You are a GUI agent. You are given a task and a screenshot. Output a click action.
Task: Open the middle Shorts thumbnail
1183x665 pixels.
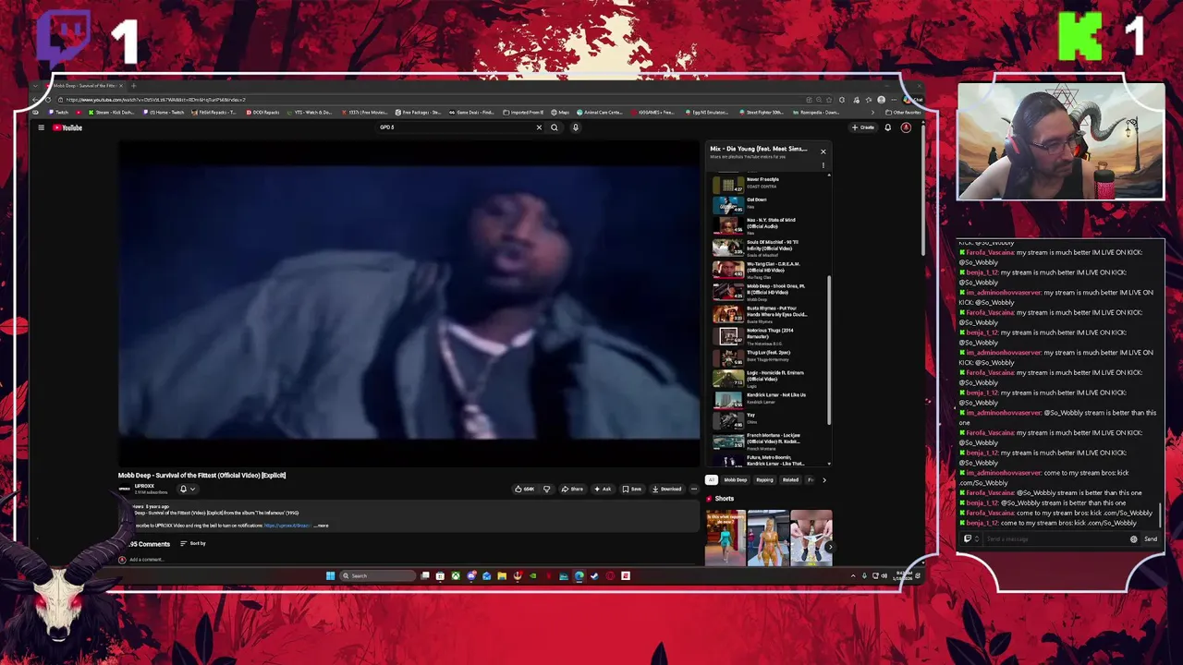tap(768, 537)
